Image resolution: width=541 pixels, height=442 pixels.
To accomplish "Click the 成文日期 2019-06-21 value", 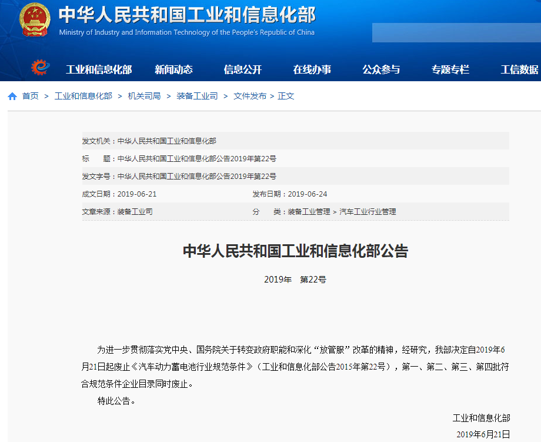I will click(x=136, y=194).
